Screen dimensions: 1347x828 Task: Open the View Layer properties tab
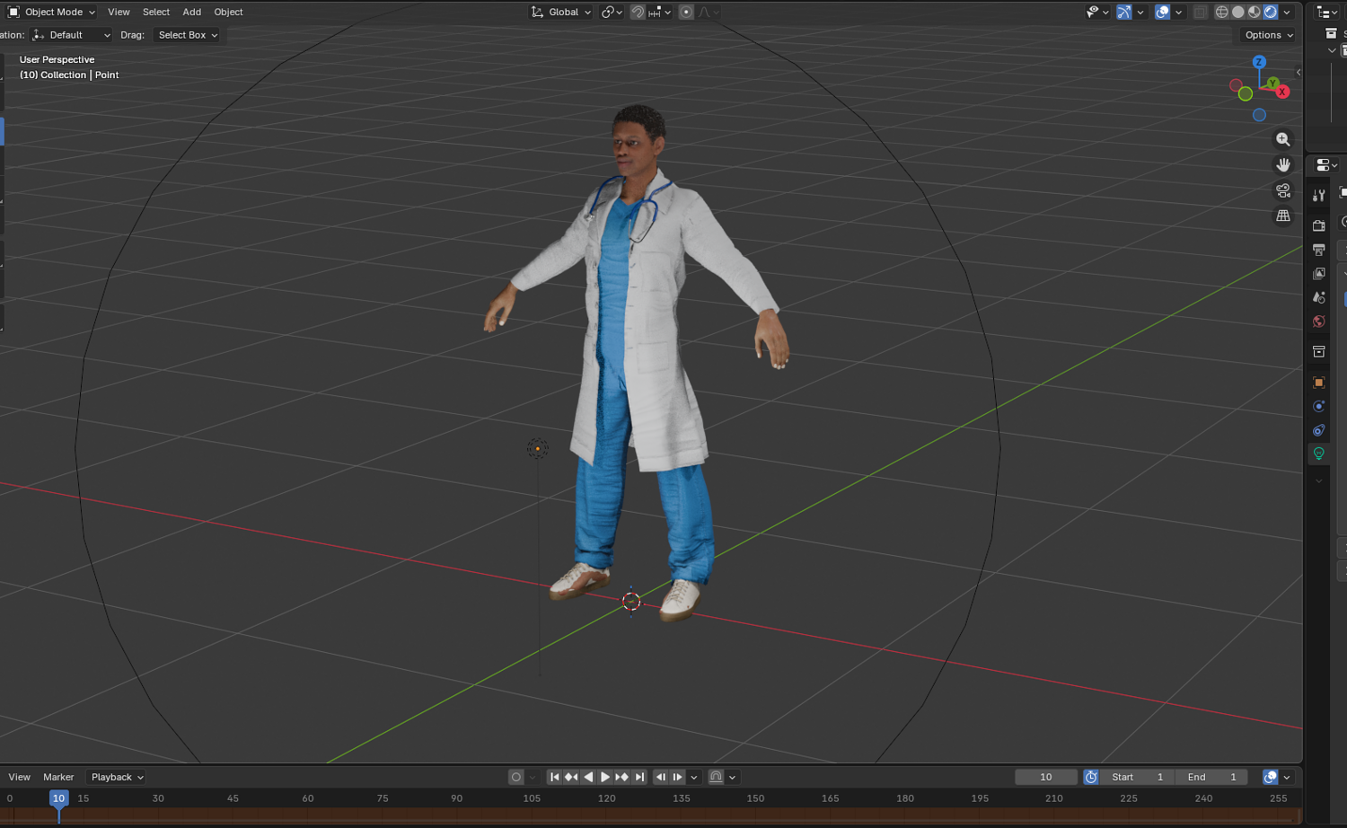click(x=1318, y=273)
